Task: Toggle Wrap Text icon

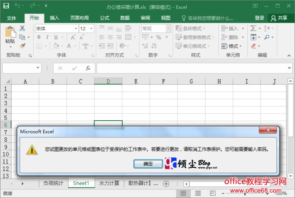Action: tap(128, 28)
